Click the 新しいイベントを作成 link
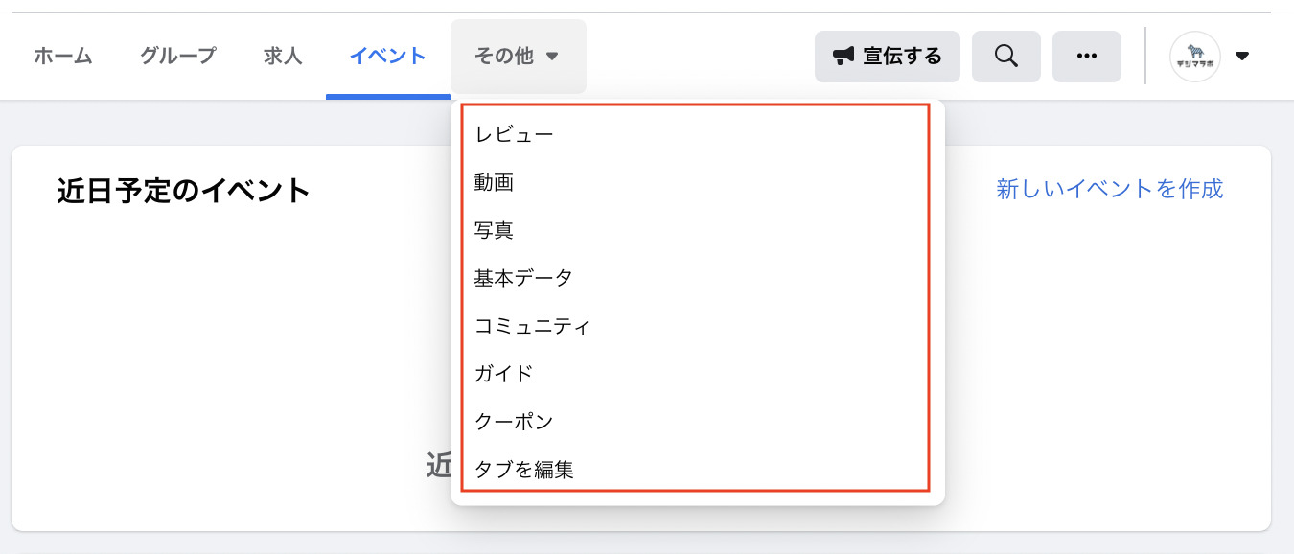 [x=1109, y=189]
